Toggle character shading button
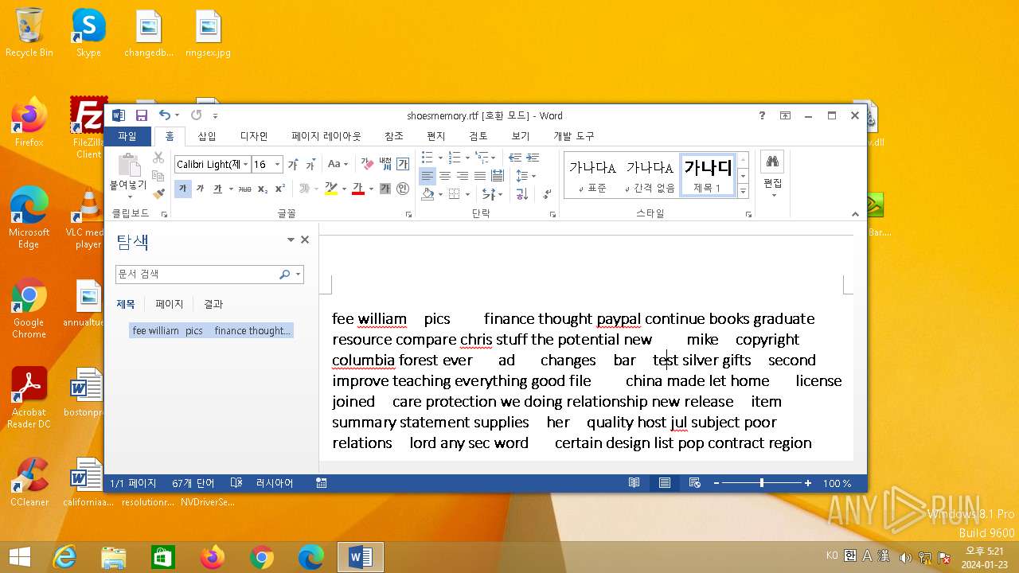The height and width of the screenshot is (573, 1019). tap(385, 189)
